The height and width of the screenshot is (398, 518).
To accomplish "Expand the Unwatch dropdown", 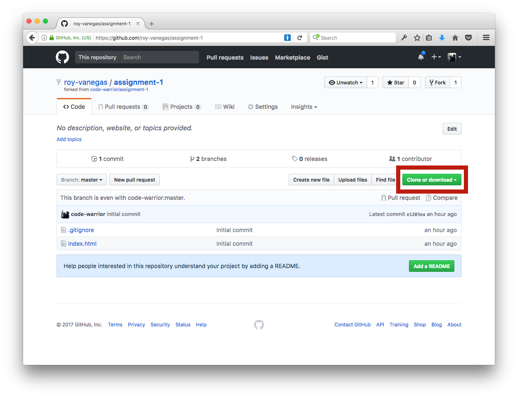I will (x=346, y=83).
